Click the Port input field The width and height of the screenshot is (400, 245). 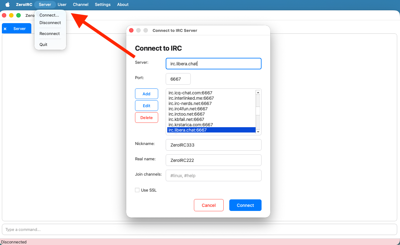tap(178, 79)
